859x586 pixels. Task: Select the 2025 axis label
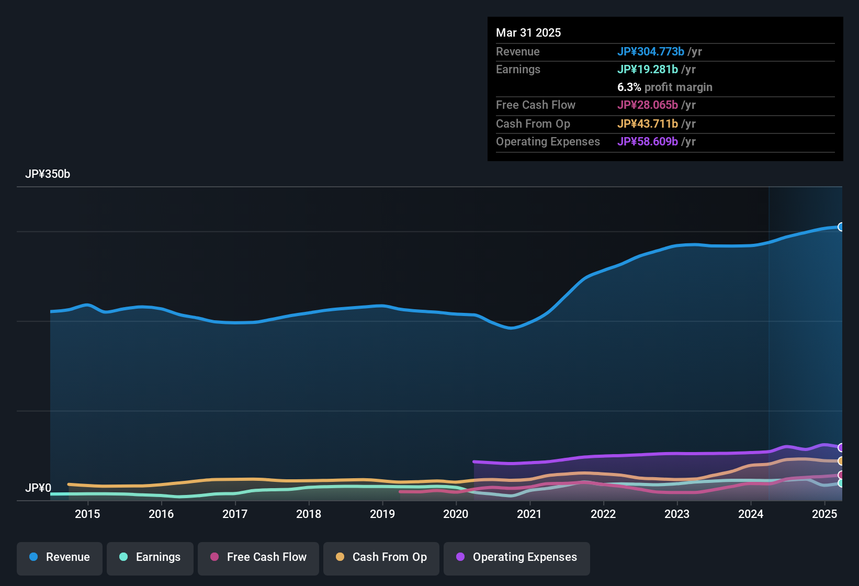[x=824, y=514]
